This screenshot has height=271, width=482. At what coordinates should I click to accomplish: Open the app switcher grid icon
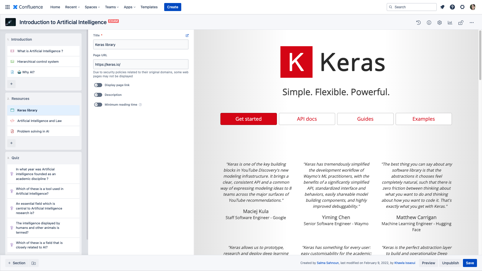point(8,7)
